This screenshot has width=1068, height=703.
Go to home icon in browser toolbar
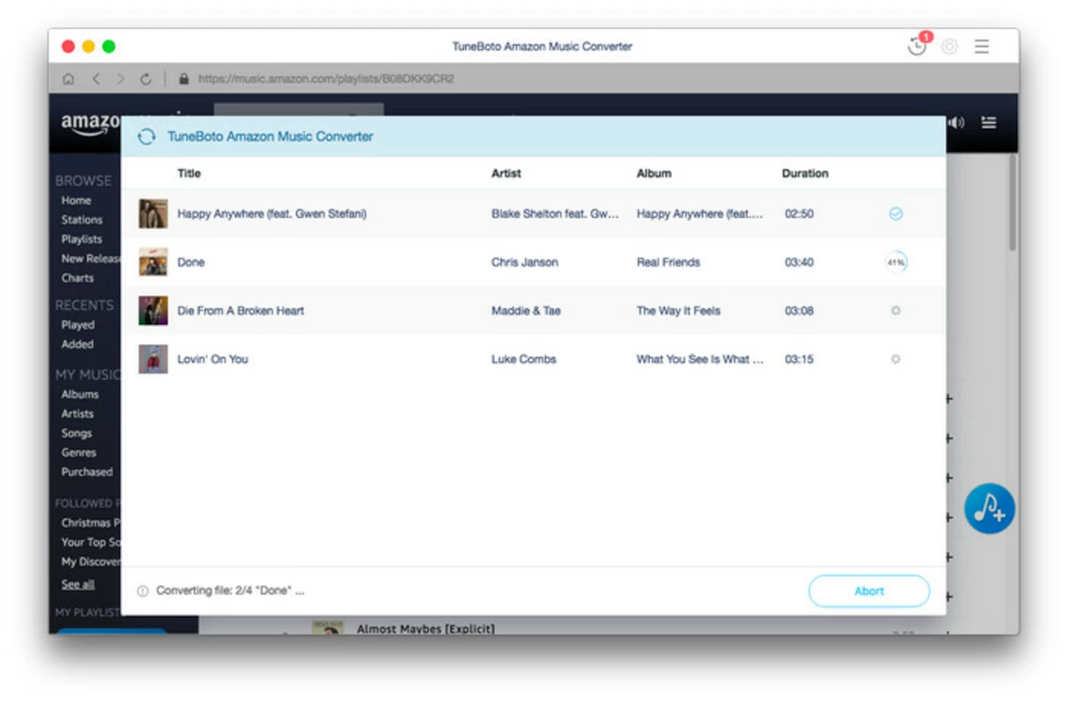tap(68, 79)
